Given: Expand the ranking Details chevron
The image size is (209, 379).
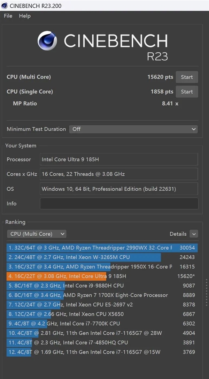Looking at the screenshot, I should 194,234.
